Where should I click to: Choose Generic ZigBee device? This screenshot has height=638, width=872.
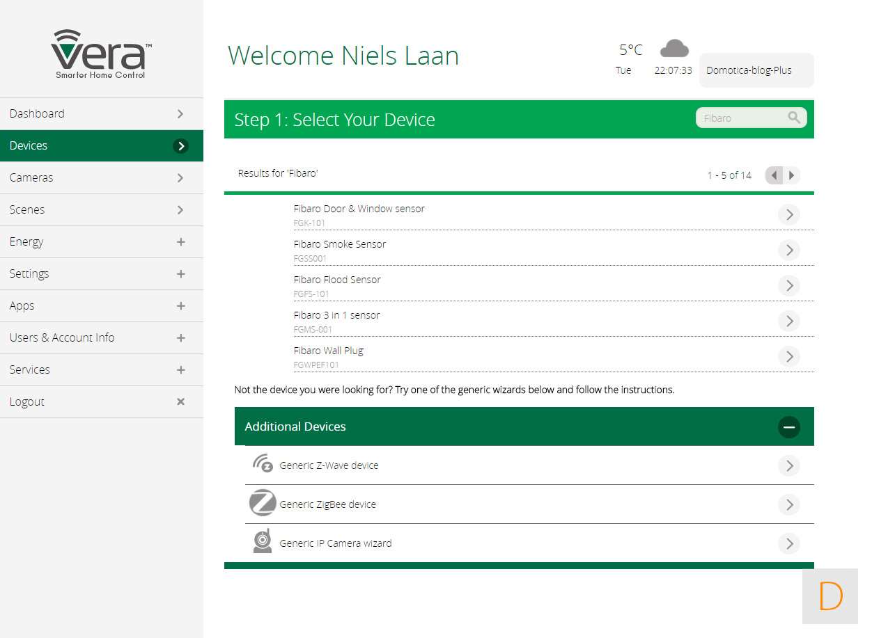[529, 504]
